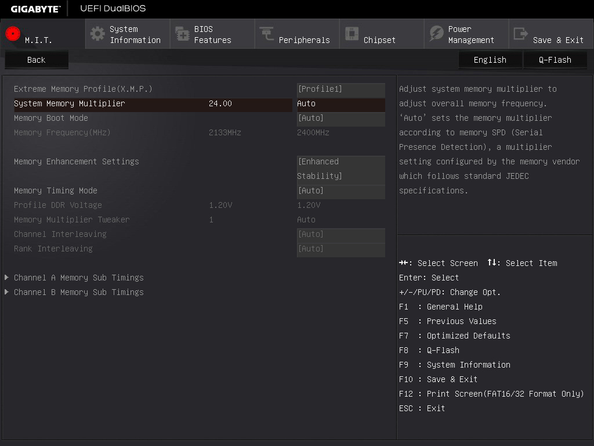This screenshot has height=446, width=594.
Task: Open Q-Flash utility button
Action: click(x=555, y=60)
